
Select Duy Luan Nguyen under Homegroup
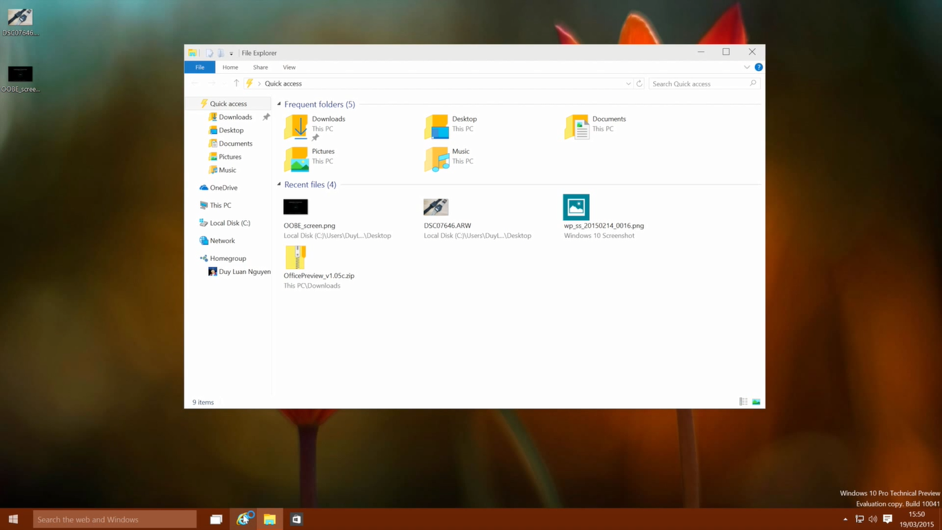point(244,272)
